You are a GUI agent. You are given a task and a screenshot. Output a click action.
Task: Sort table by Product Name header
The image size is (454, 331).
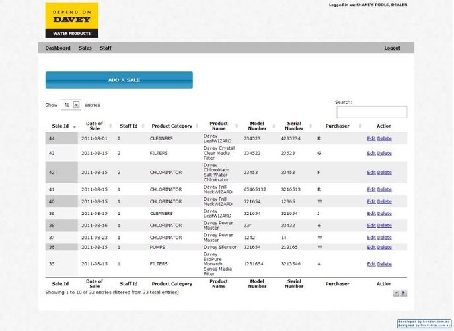coord(219,126)
